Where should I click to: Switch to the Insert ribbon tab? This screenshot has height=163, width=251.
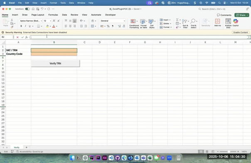coord(15,15)
